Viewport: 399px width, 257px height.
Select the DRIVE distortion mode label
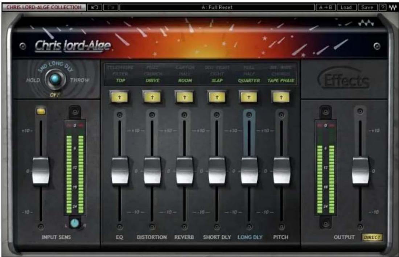153,80
